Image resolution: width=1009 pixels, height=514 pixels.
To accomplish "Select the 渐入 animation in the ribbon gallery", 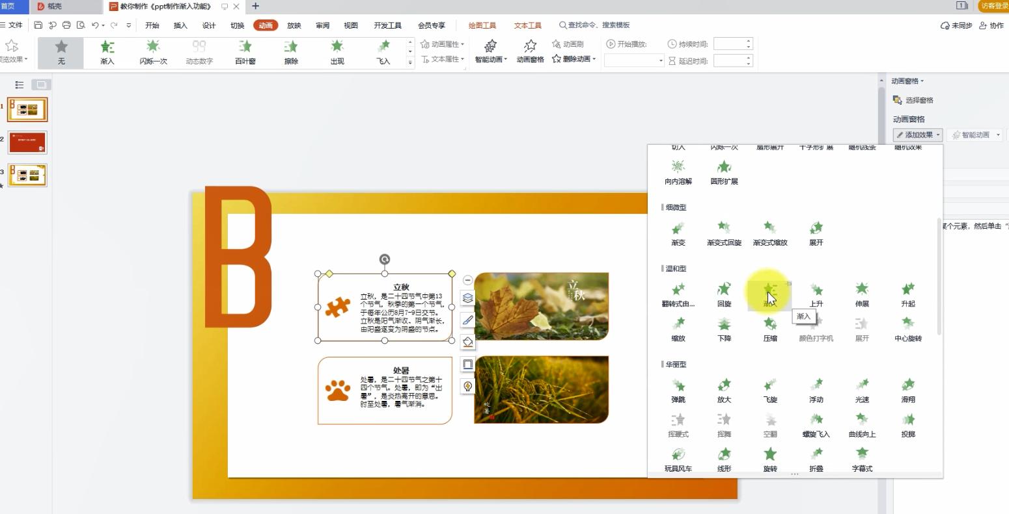I will [107, 52].
